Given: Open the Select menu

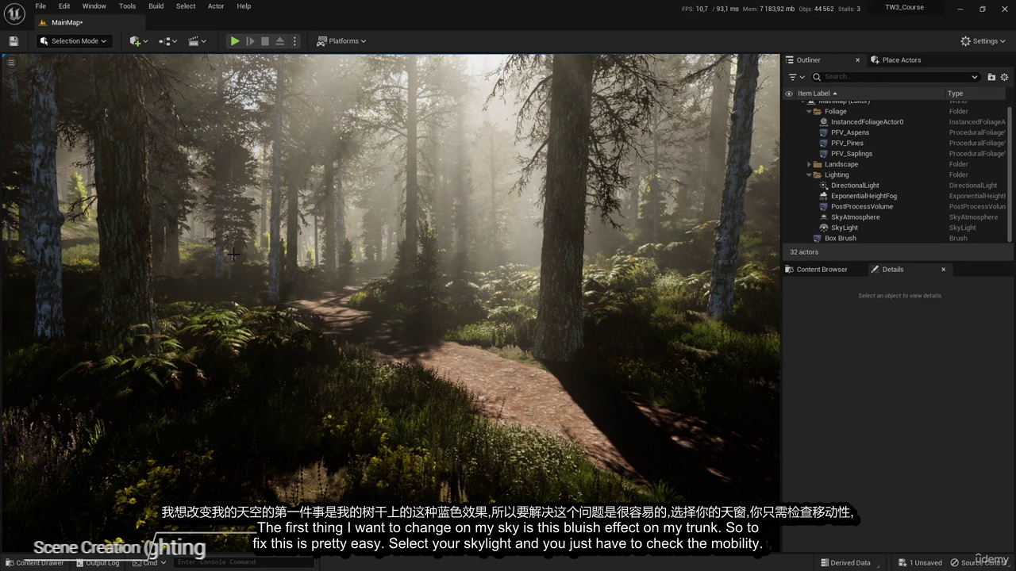Looking at the screenshot, I should (186, 6).
